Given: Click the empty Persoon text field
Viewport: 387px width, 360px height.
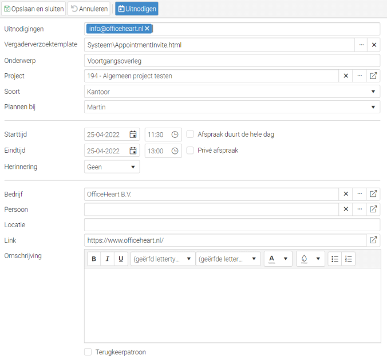Looking at the screenshot, I should point(211,209).
